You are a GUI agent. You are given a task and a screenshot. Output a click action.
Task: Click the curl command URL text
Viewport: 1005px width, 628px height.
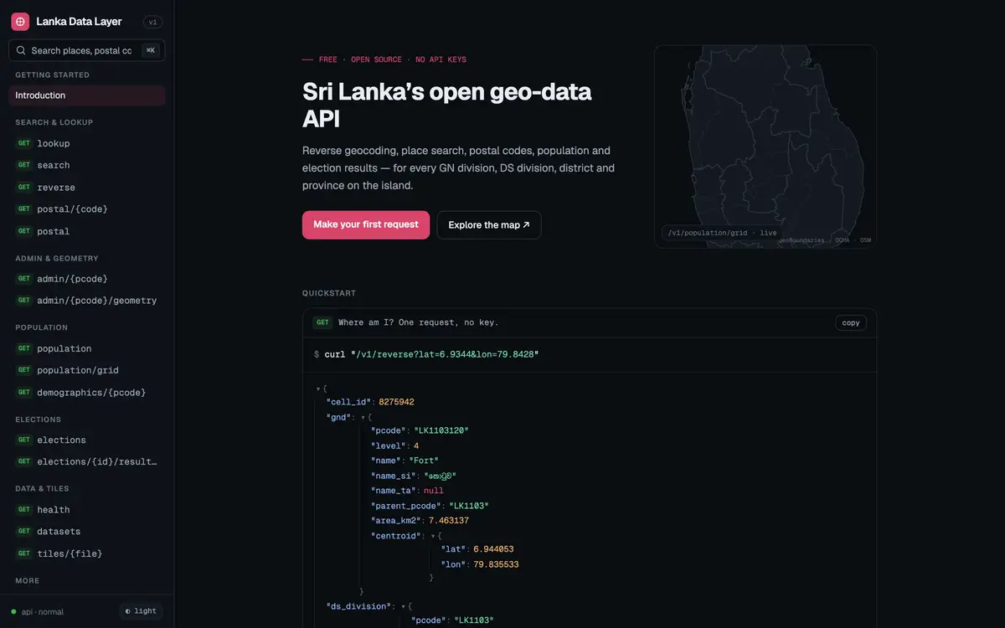[x=446, y=354]
